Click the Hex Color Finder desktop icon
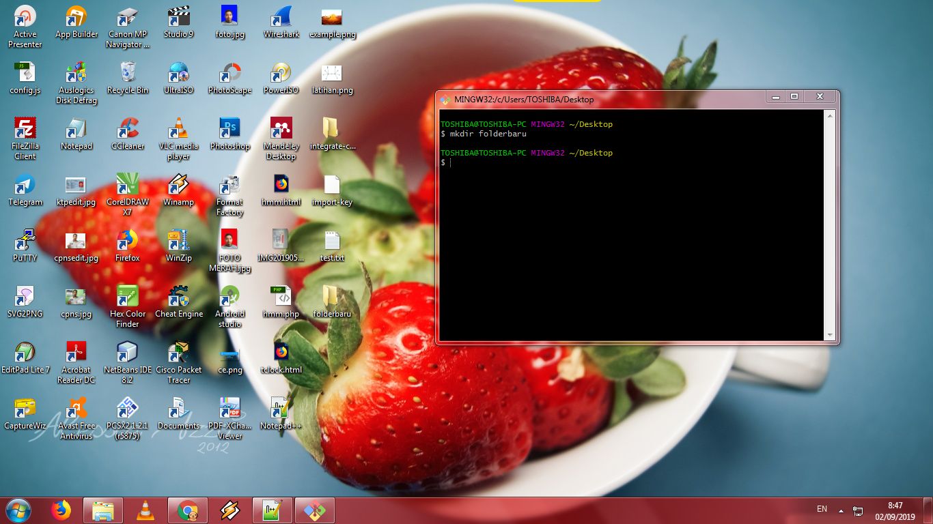Viewport: 933px width, 524px height. click(128, 307)
